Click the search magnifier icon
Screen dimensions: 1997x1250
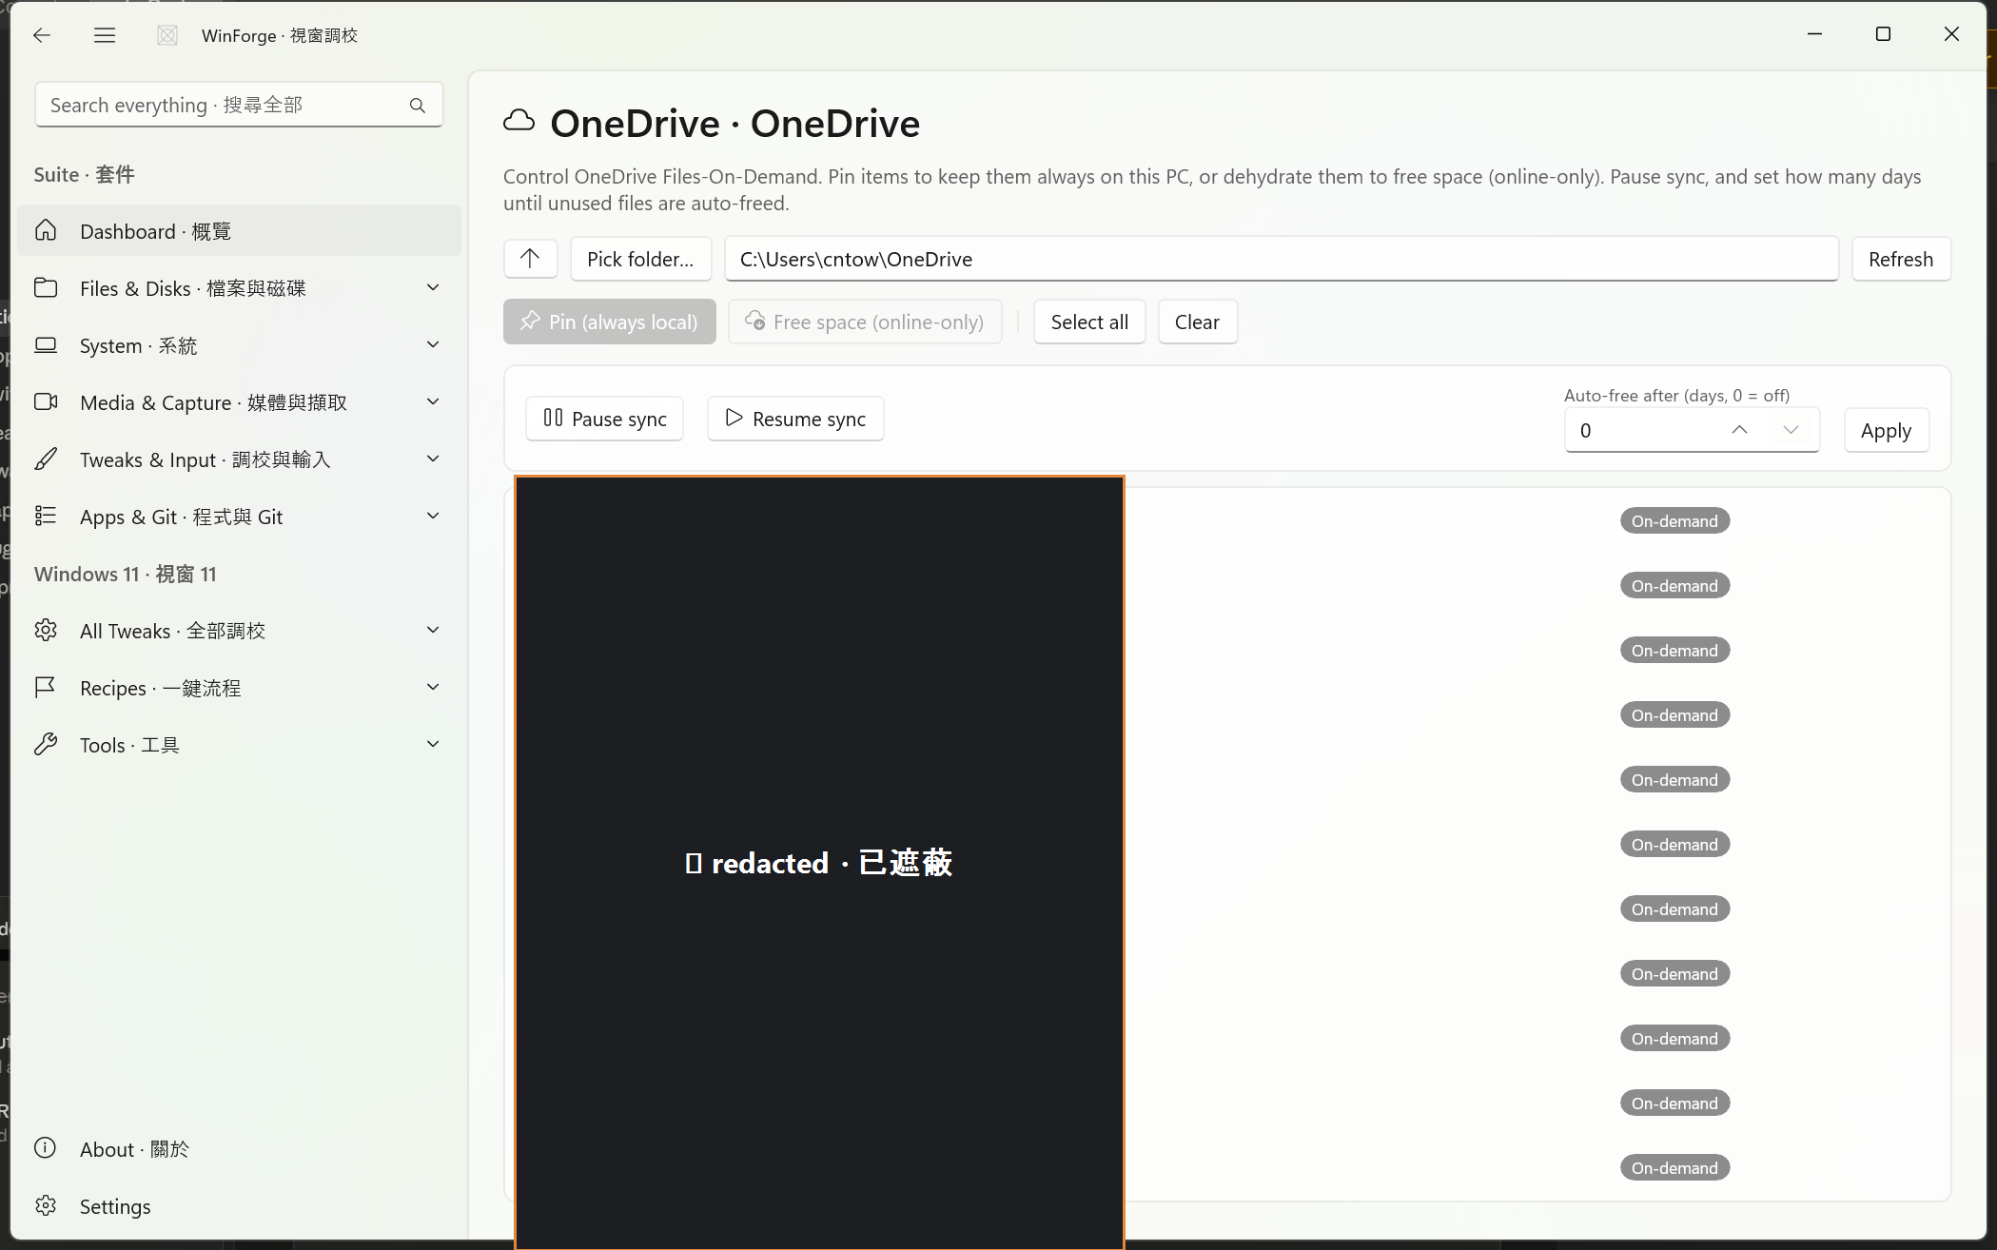418,106
